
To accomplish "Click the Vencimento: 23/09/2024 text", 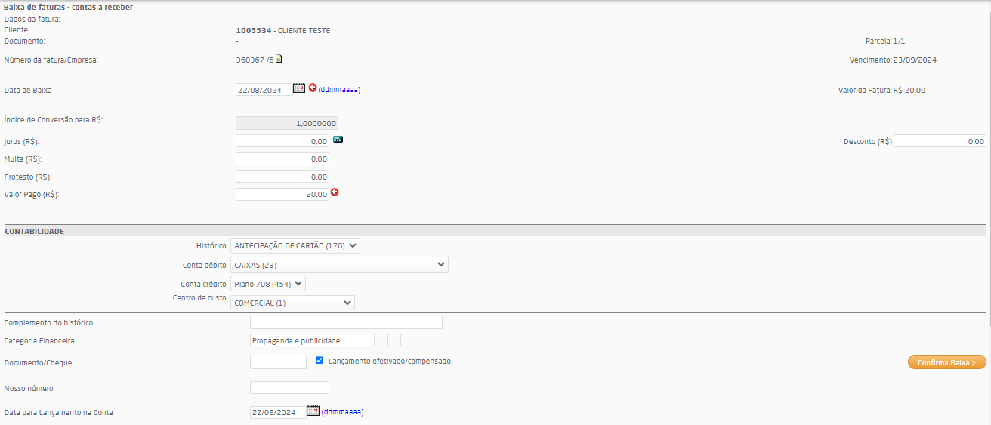I will (x=893, y=60).
